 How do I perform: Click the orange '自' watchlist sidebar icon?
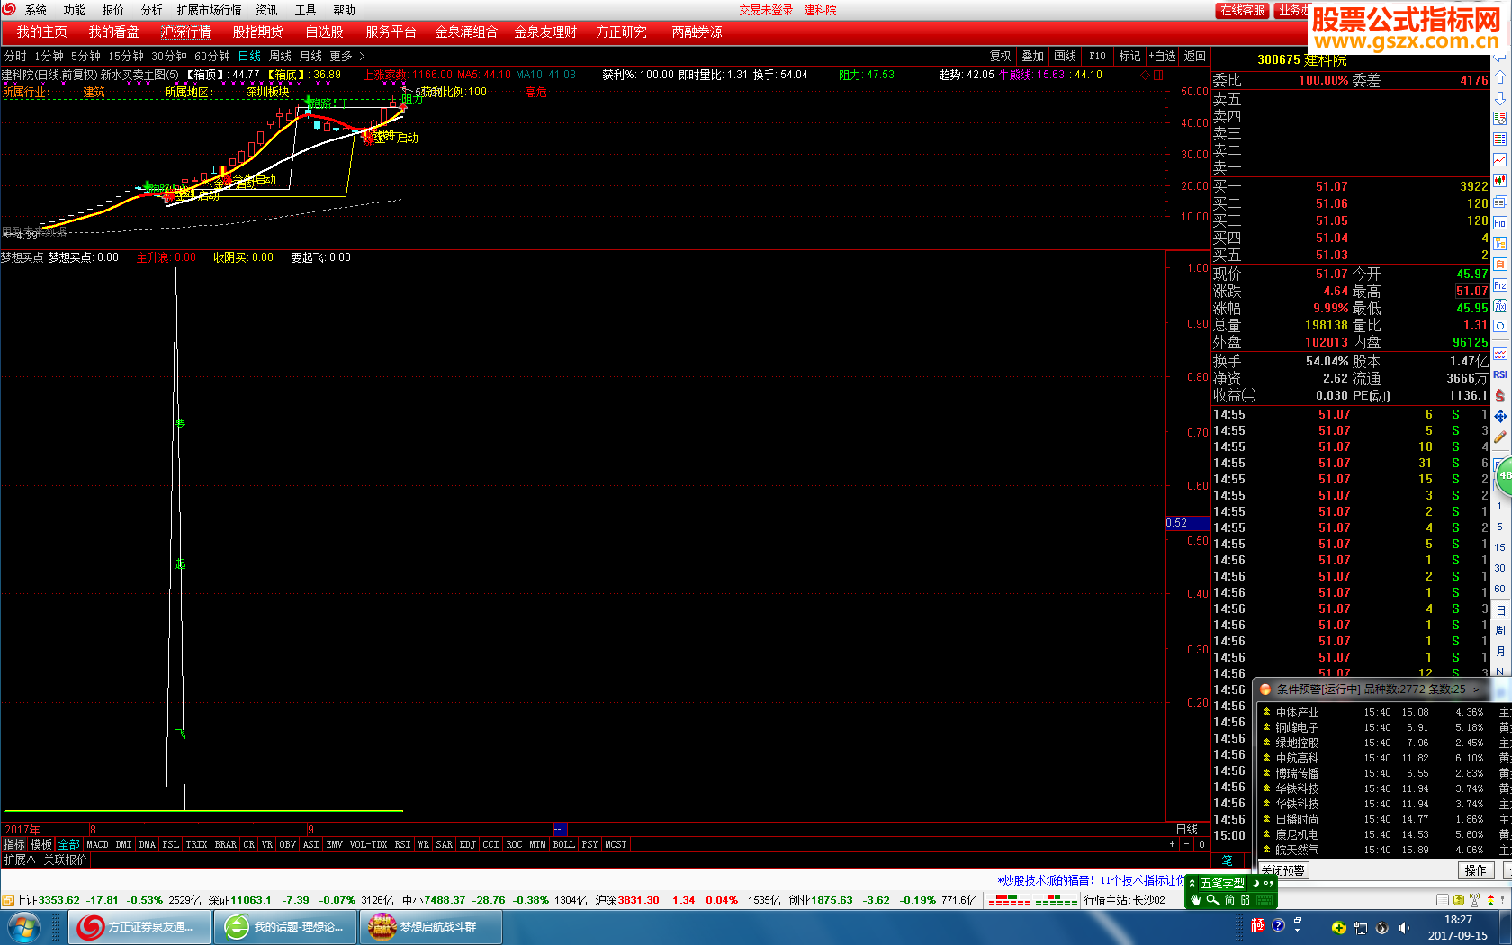1499,264
